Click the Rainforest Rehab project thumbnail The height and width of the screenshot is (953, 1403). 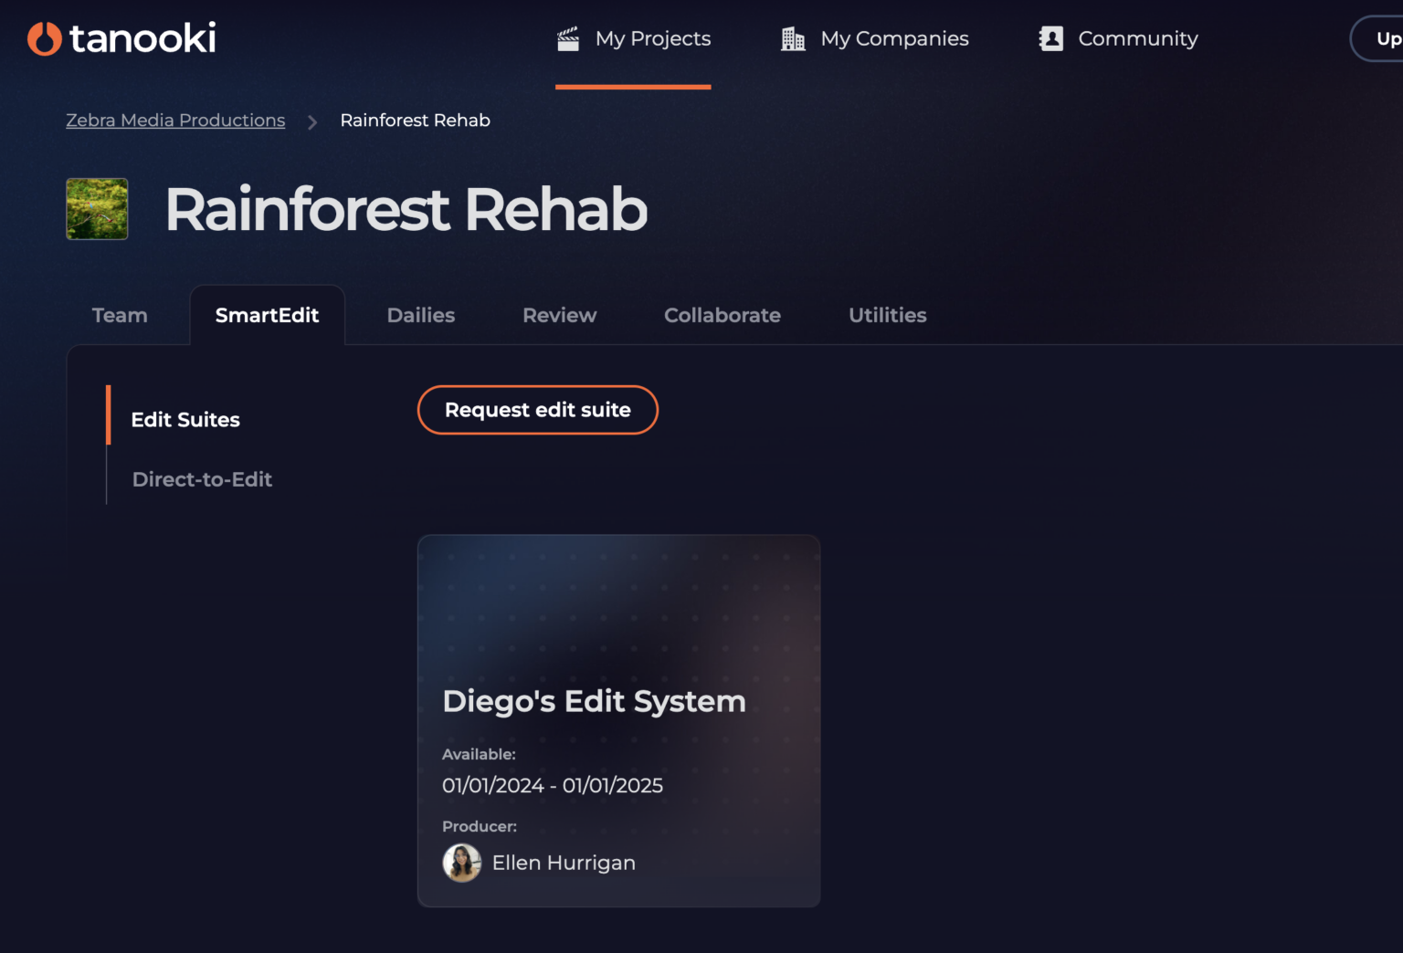pos(97,209)
